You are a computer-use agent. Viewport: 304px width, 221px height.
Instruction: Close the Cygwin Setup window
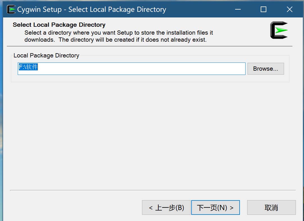(289, 9)
